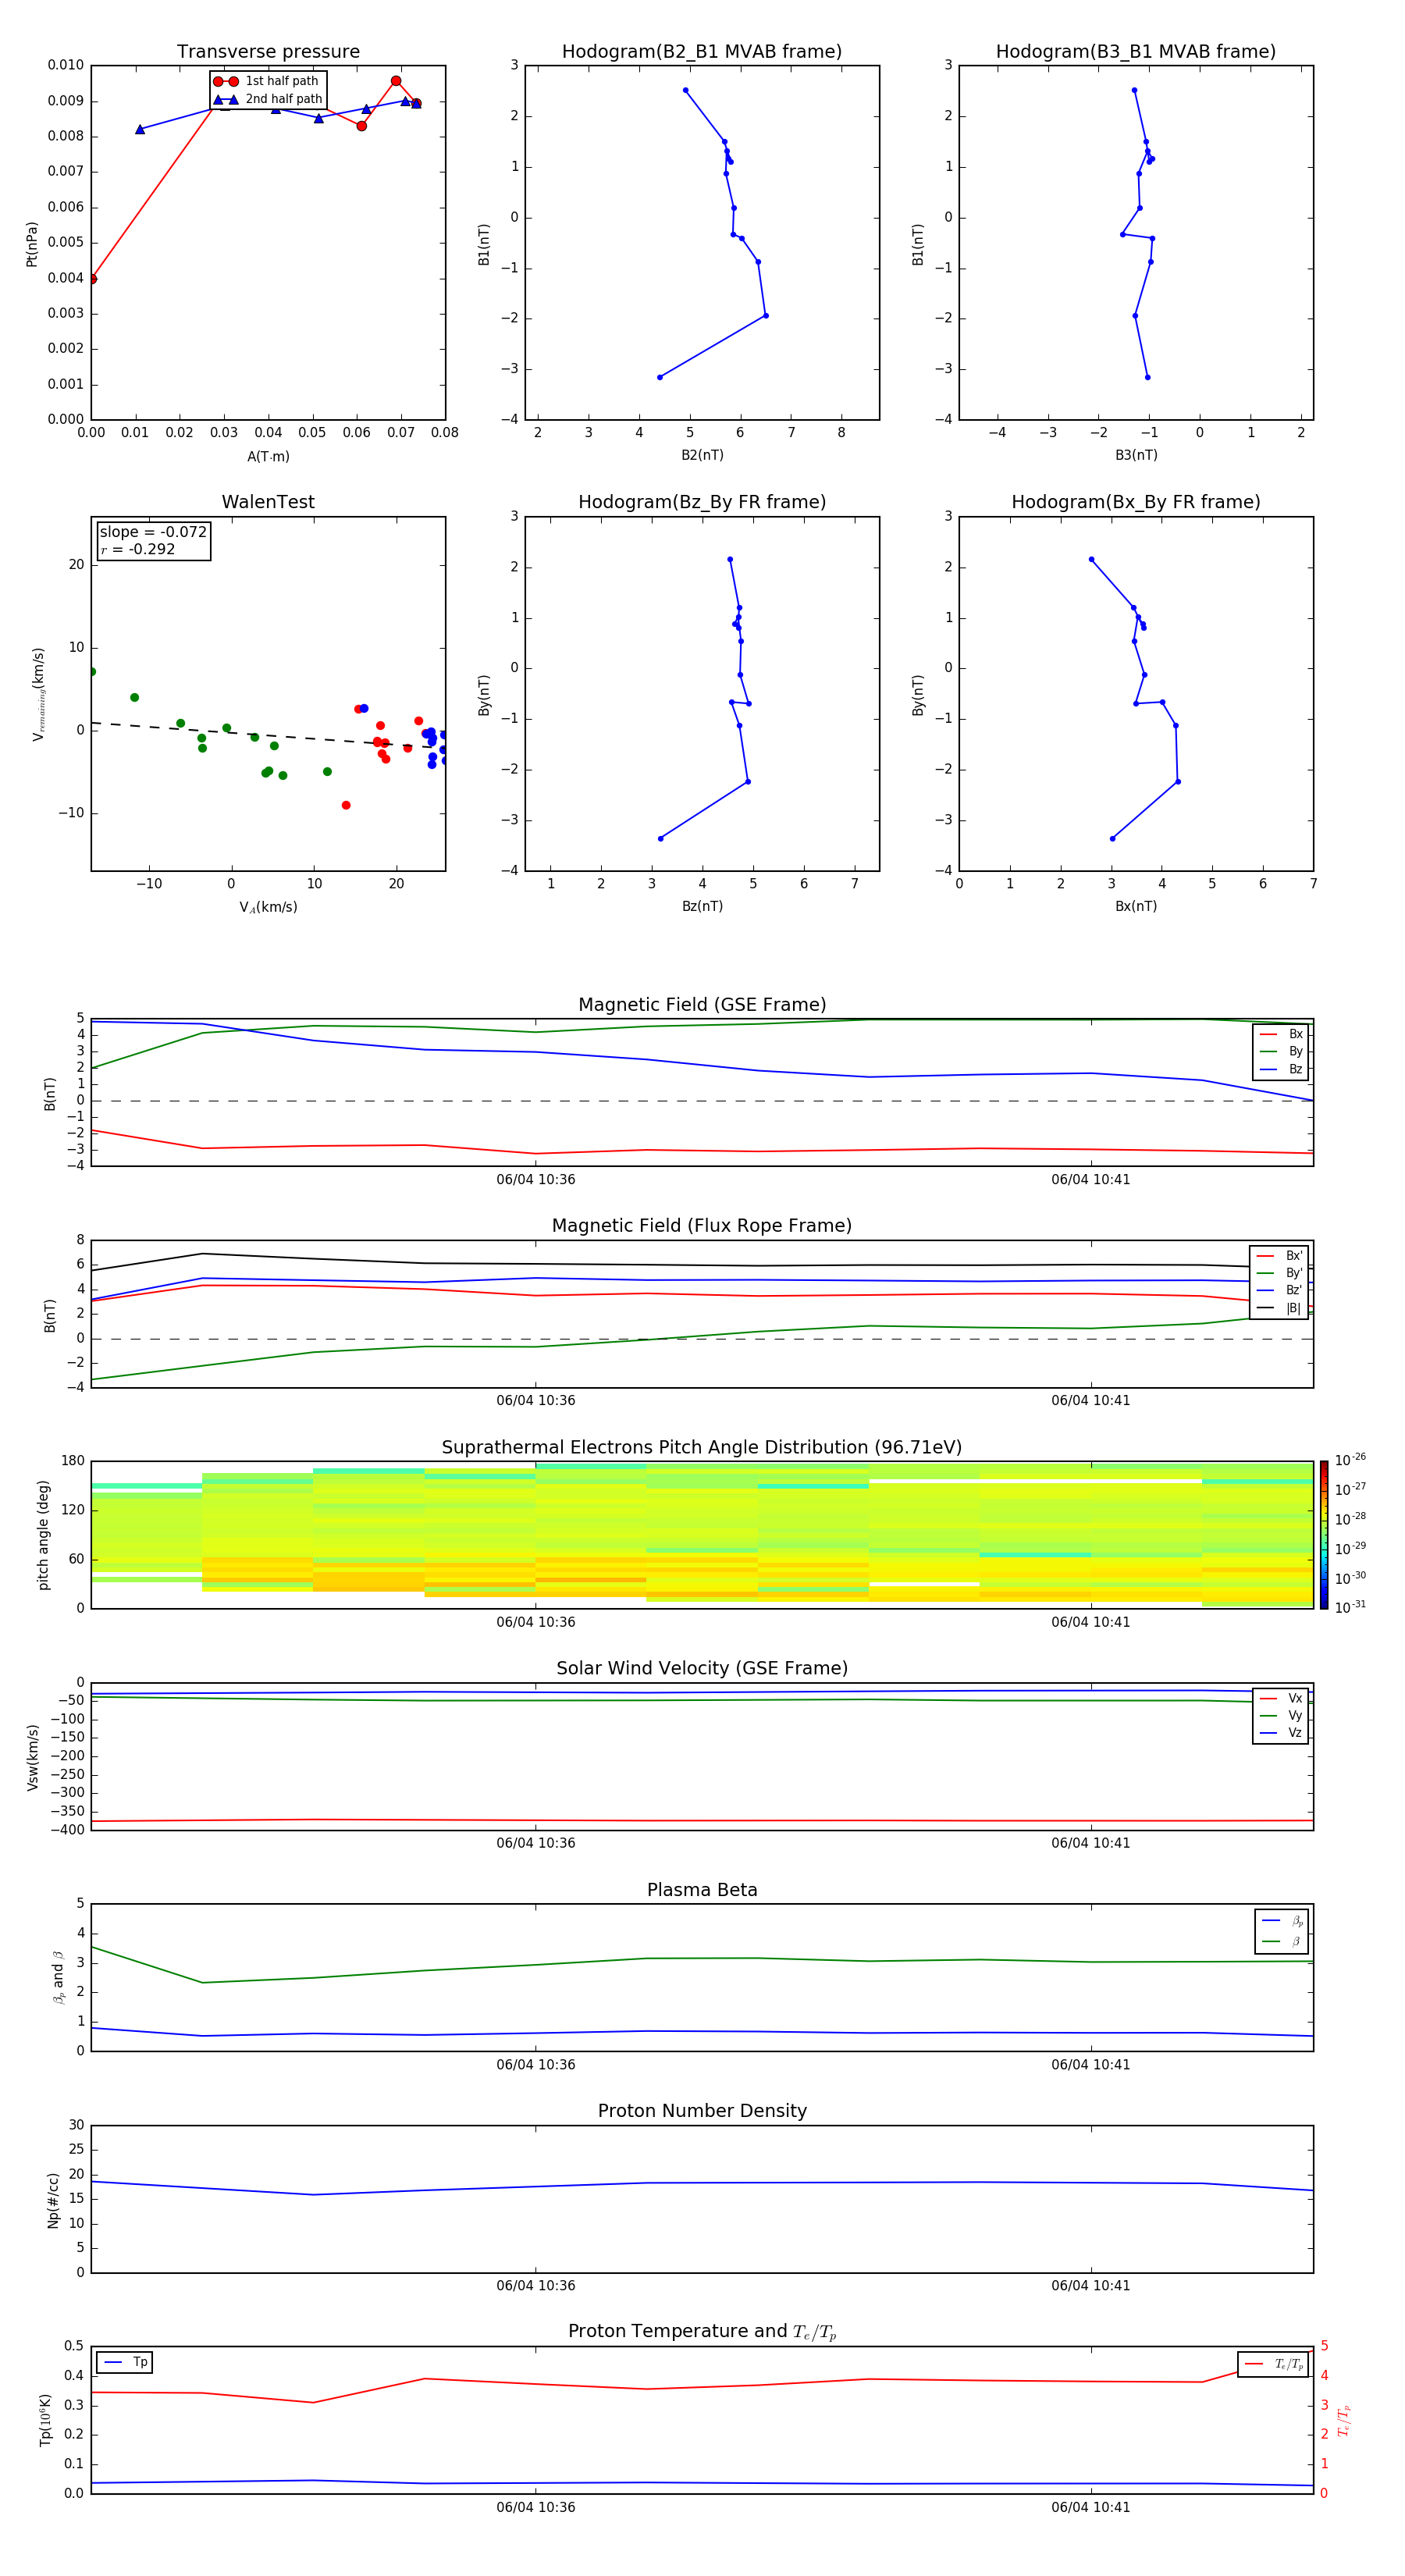Click the 'By' legend entry in GSE panel

coord(1282,1051)
